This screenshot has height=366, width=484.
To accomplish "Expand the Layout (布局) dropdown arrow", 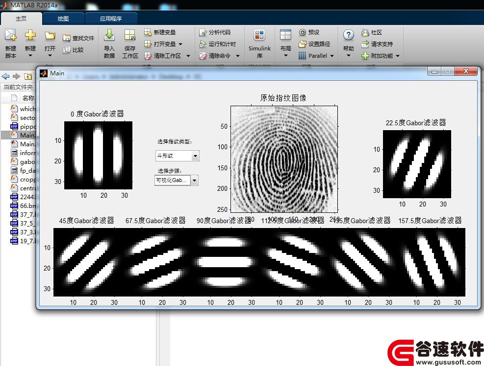I will pyautogui.click(x=285, y=55).
